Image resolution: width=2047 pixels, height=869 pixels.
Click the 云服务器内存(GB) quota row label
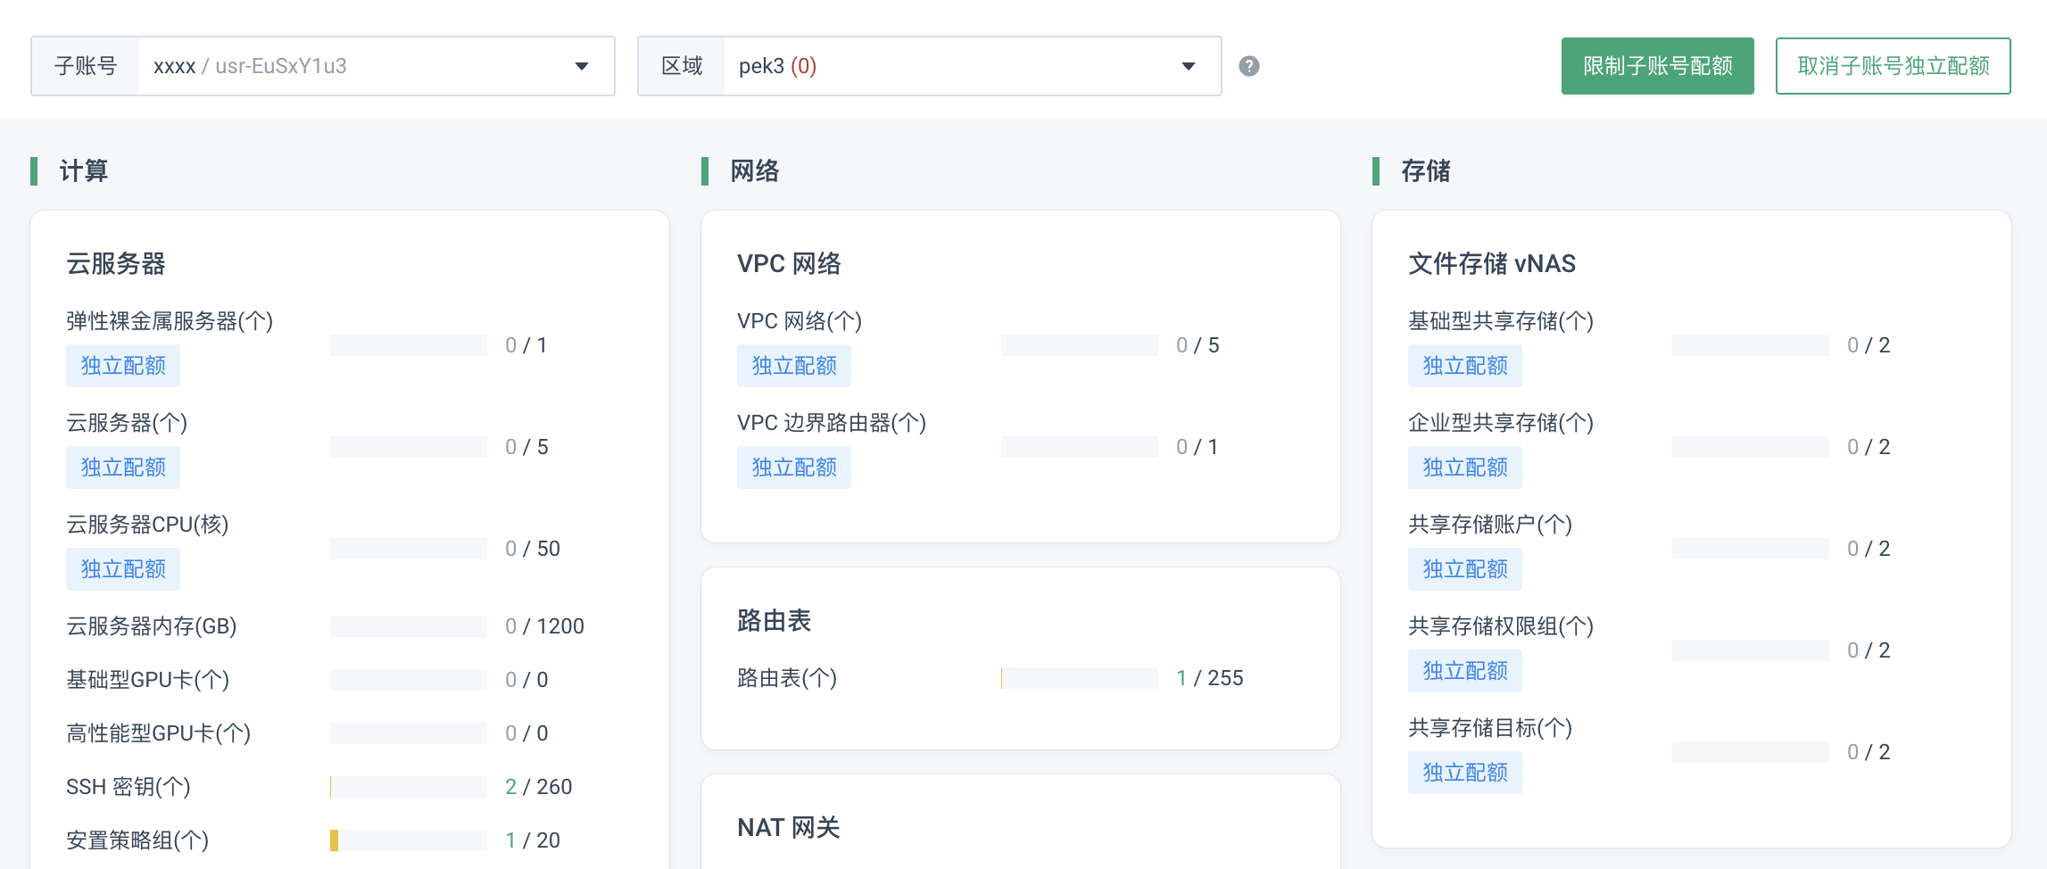point(152,626)
